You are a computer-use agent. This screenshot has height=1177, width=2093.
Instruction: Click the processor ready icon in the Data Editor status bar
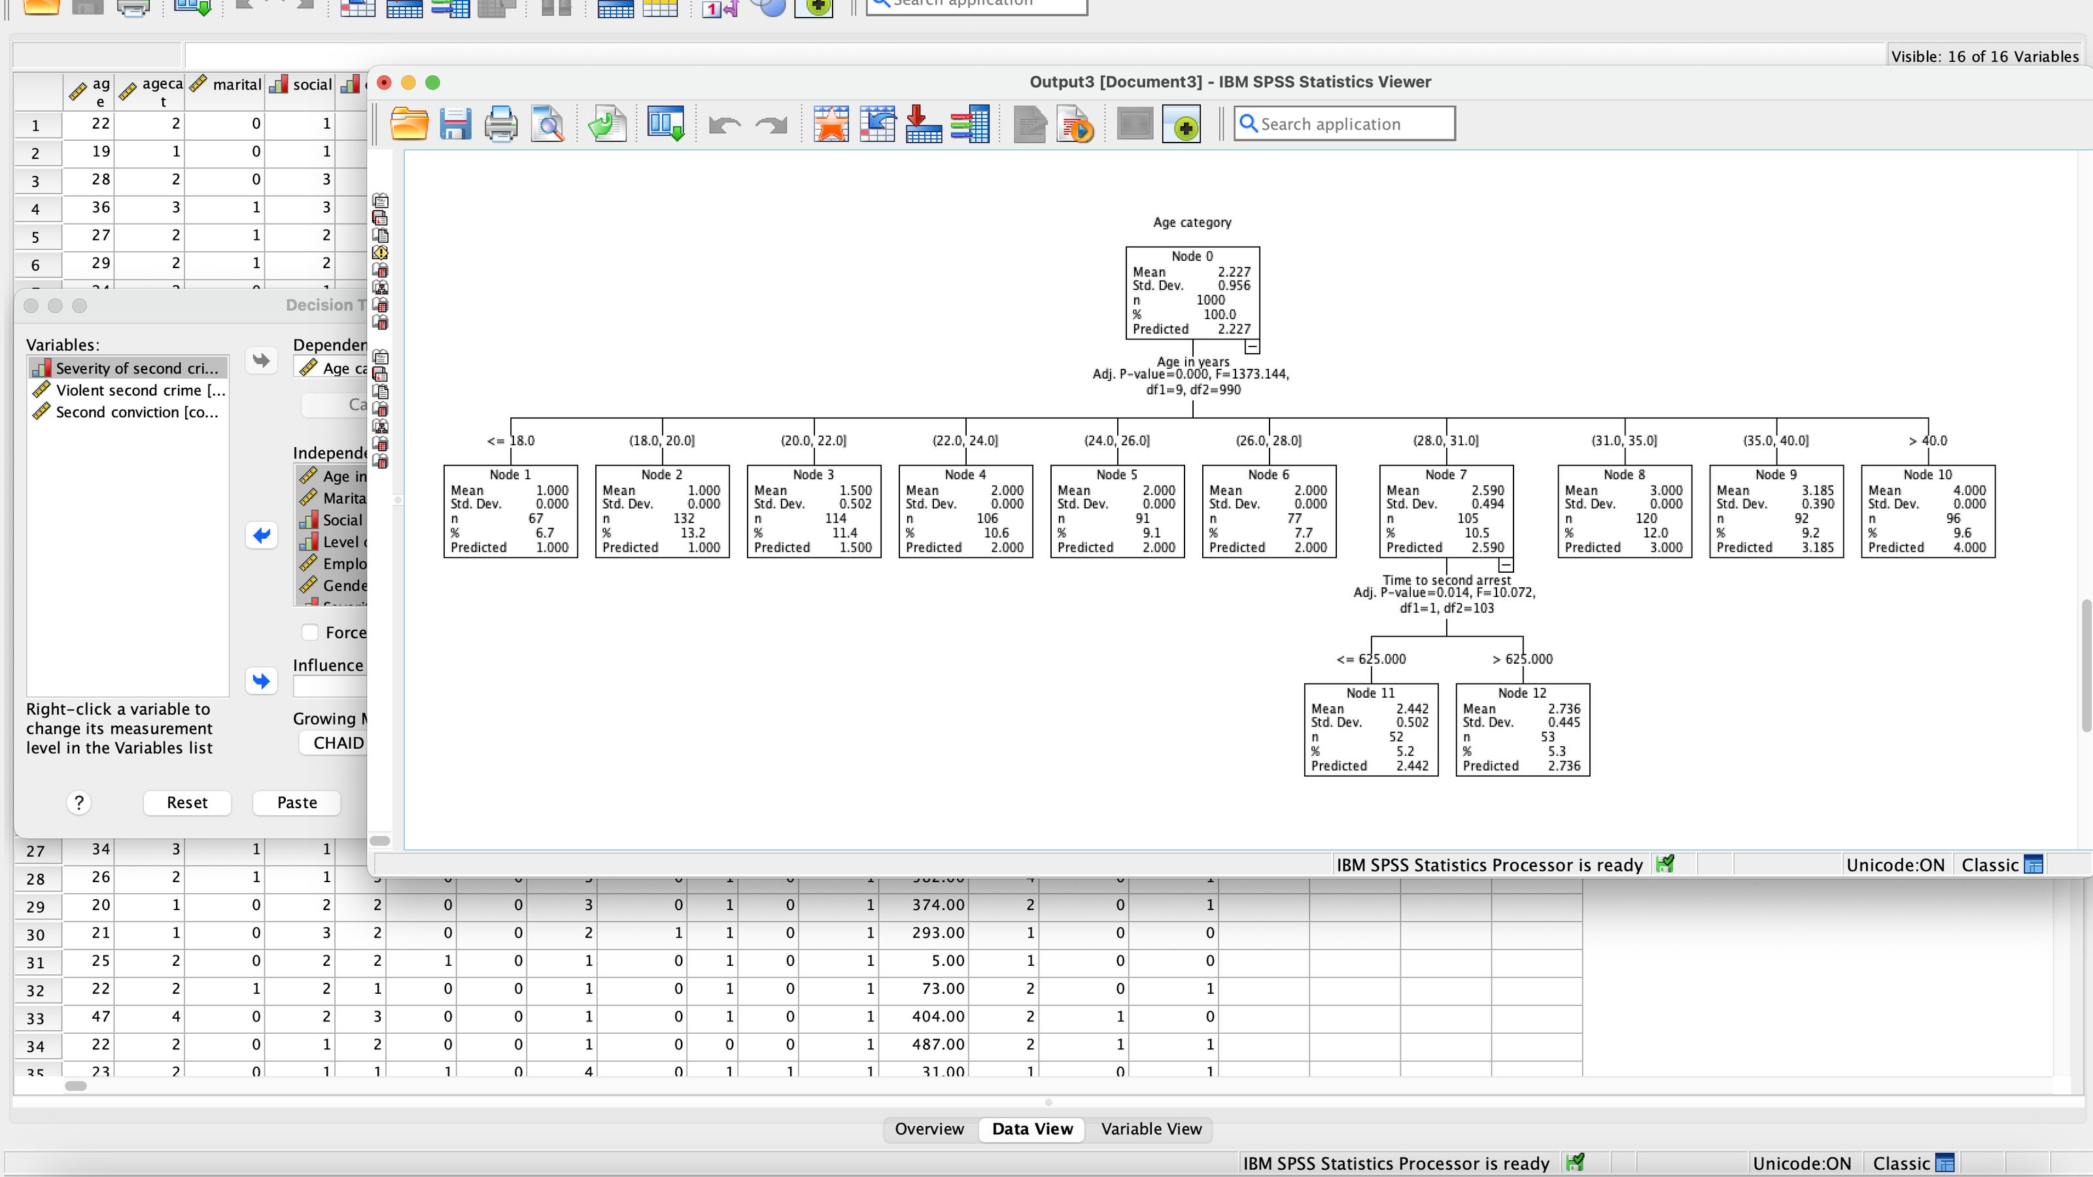pos(1574,1163)
